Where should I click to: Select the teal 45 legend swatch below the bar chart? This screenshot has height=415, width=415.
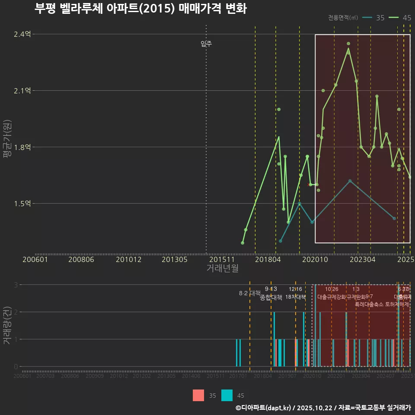(x=226, y=395)
